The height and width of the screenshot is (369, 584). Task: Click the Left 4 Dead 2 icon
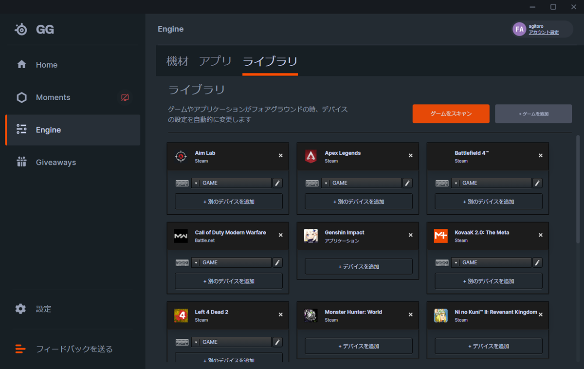tap(181, 315)
